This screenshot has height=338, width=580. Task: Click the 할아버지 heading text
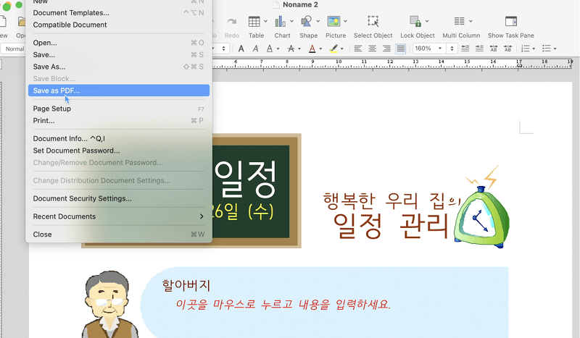[x=186, y=285]
